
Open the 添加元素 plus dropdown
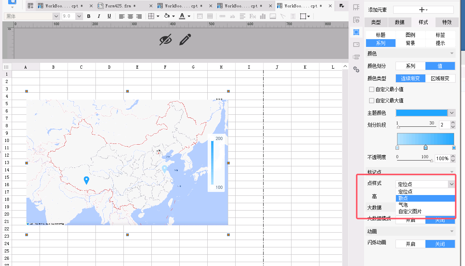coord(423,10)
